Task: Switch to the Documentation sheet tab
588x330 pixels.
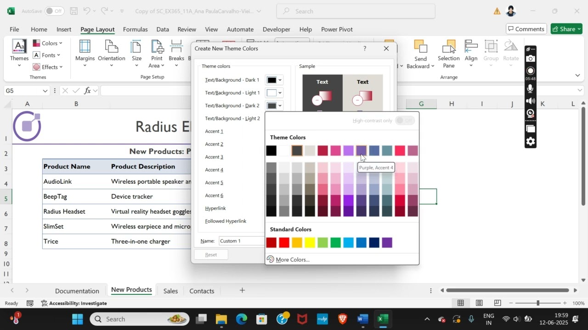Action: point(77,291)
